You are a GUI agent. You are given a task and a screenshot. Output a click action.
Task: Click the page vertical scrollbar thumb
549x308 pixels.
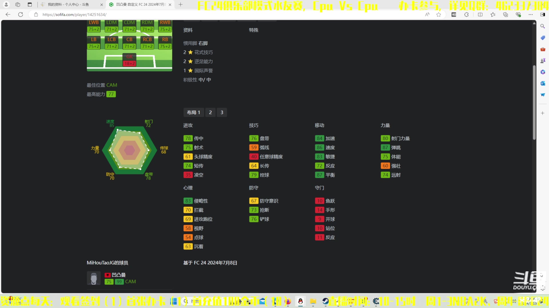tap(534, 103)
